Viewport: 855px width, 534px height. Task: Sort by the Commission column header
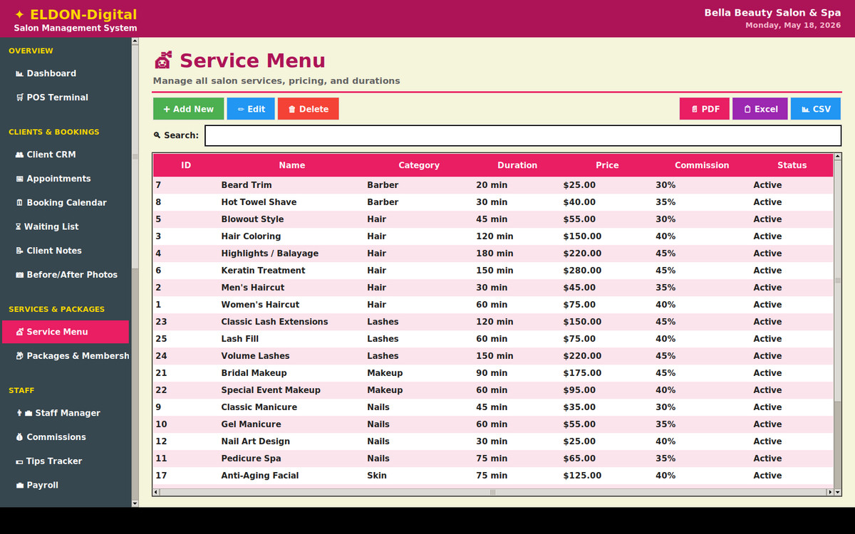(x=702, y=165)
